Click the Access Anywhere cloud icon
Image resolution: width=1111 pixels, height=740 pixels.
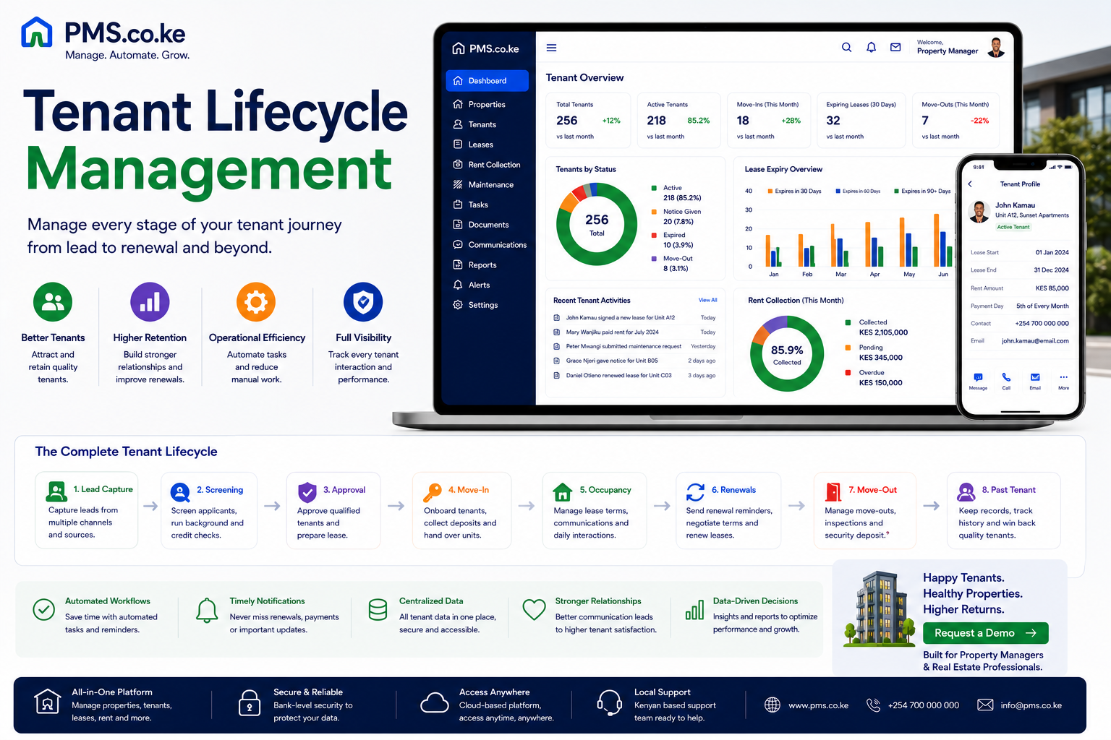point(435,703)
